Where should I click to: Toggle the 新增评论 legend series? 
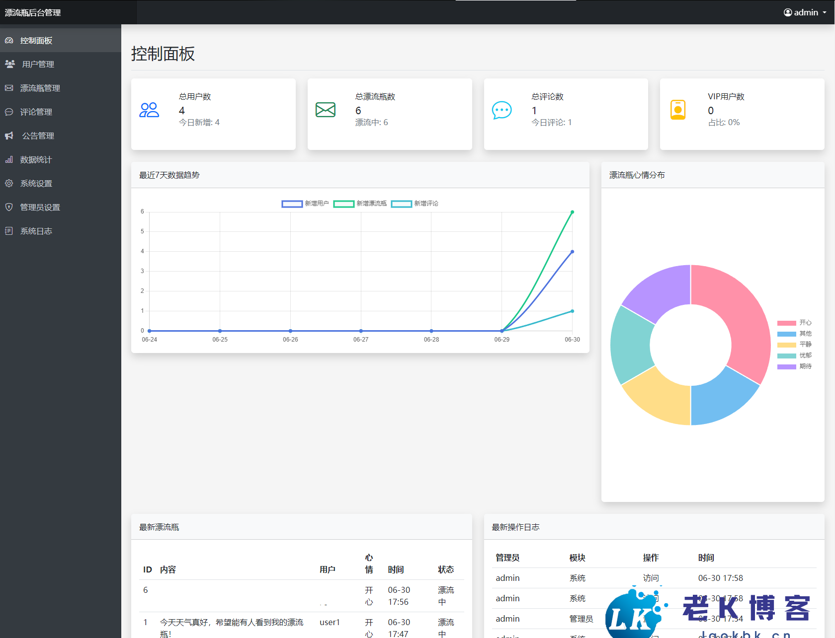pos(415,204)
